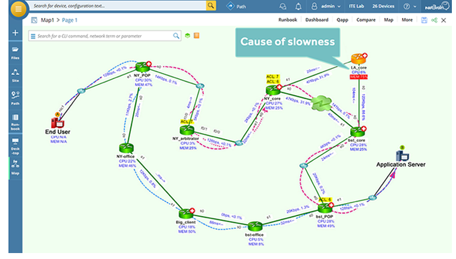
Task: Click the plus icon in the sidebar
Action: pyautogui.click(x=15, y=33)
